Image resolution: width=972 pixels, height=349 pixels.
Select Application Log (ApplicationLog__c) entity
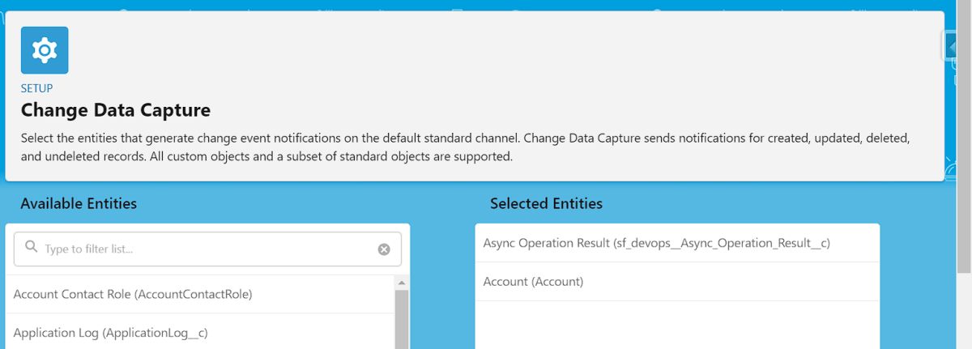tap(111, 332)
